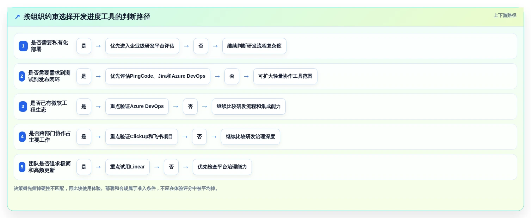Click 重点验证ClickUp和飞书项目 box
531x218 pixels.
pyautogui.click(x=142, y=137)
